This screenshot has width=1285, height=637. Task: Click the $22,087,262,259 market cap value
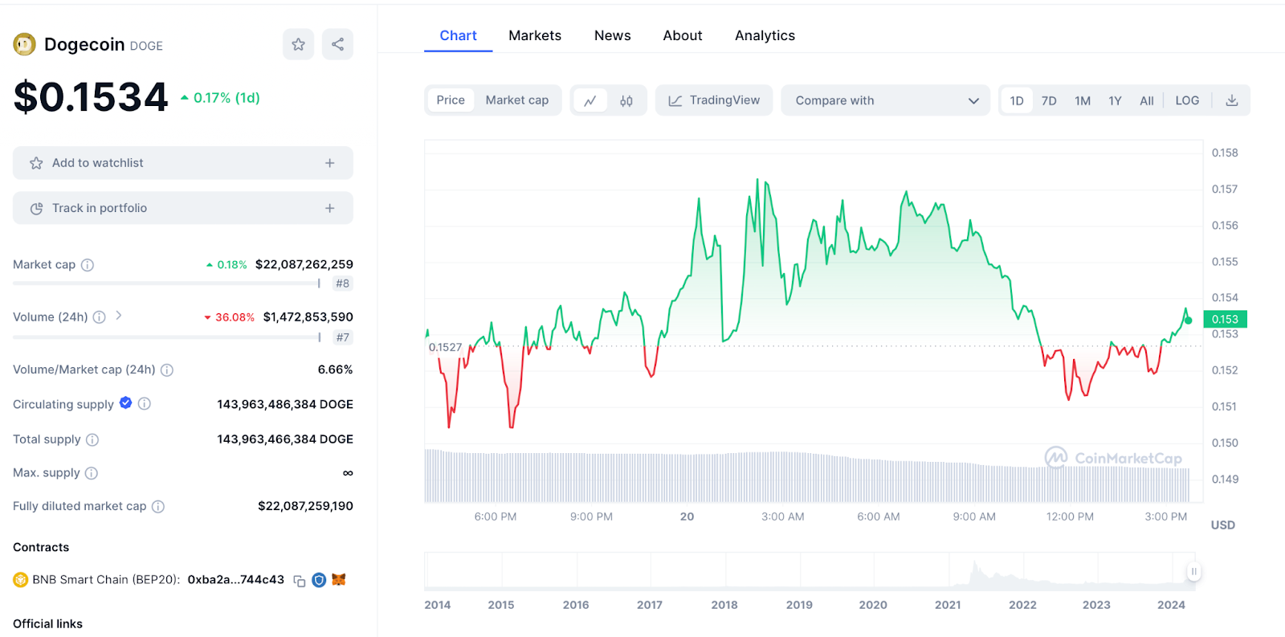point(304,264)
